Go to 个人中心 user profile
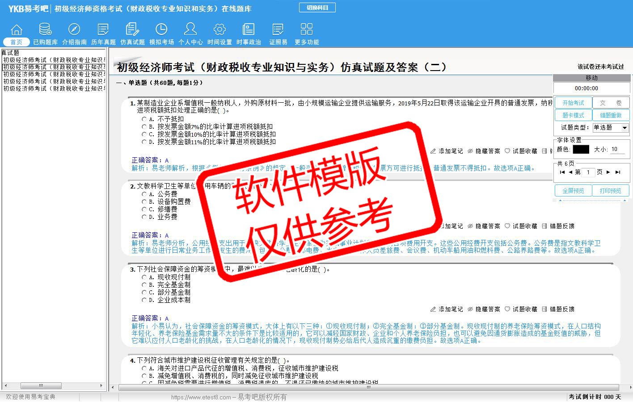The width and height of the screenshot is (633, 402). click(x=190, y=30)
